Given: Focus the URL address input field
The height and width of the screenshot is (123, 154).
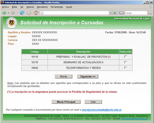Looking at the screenshot, I should click(74, 13).
